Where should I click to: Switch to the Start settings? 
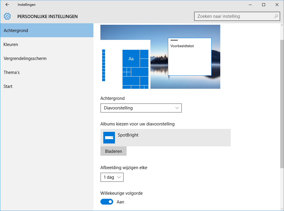(x=47, y=86)
